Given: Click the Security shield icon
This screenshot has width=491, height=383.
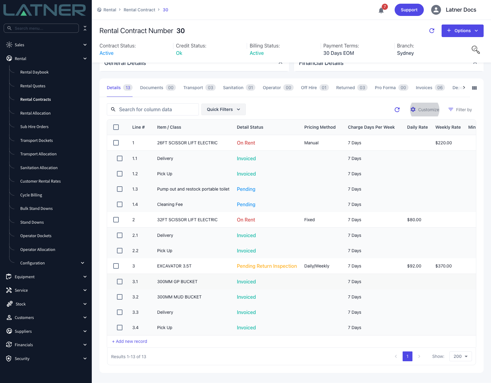Looking at the screenshot, I should tap(9, 358).
